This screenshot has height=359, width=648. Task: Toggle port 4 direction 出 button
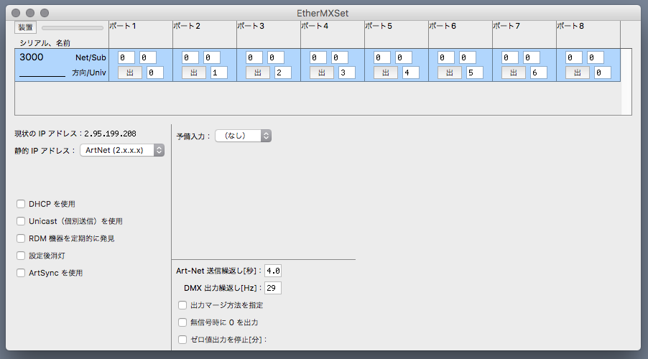tap(322, 73)
